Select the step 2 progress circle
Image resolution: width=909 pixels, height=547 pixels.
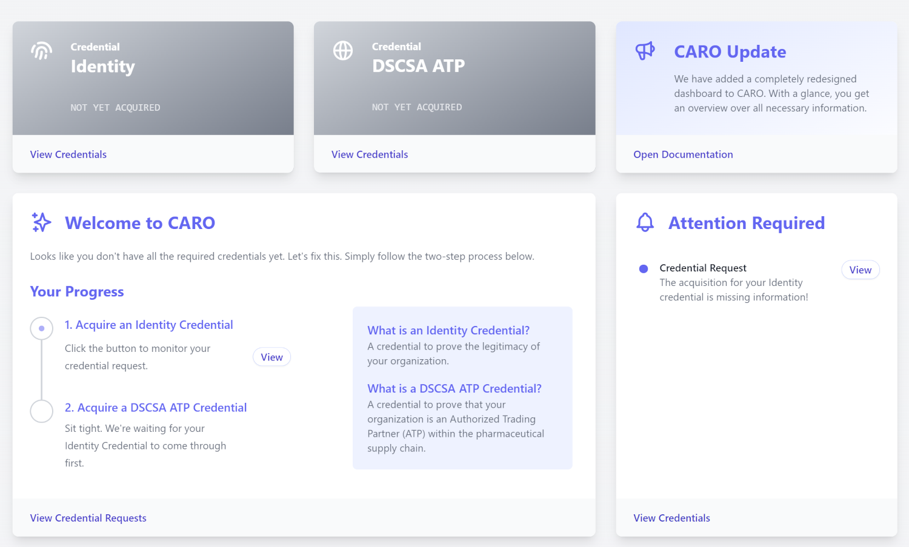(41, 411)
